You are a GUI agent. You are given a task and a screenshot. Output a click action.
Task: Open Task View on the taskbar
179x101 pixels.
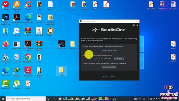[54, 98]
